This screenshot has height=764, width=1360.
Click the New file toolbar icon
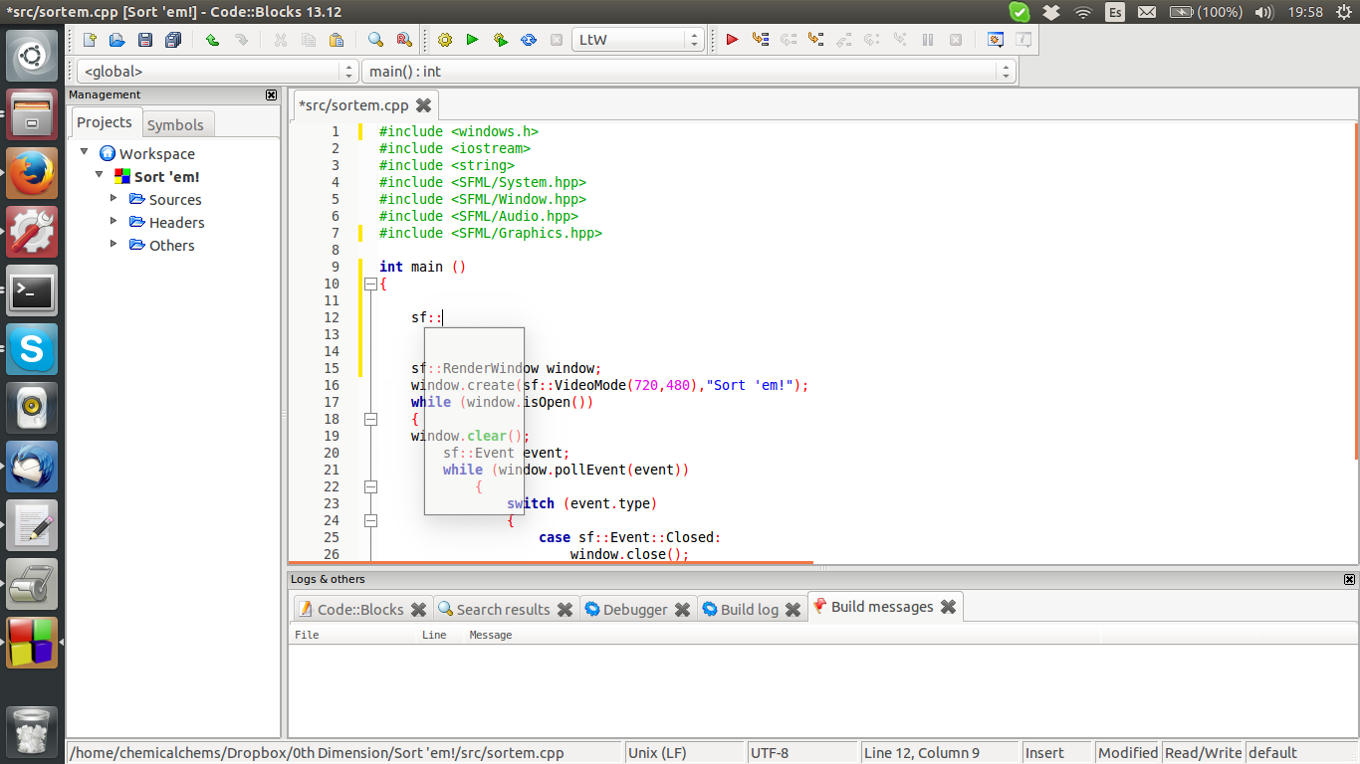coord(90,40)
